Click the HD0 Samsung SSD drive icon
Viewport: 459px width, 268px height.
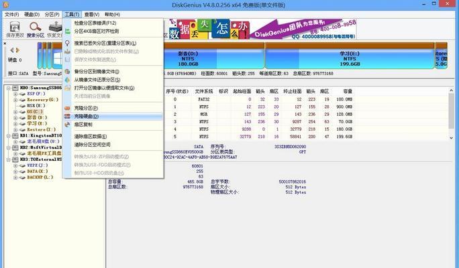click(15, 88)
